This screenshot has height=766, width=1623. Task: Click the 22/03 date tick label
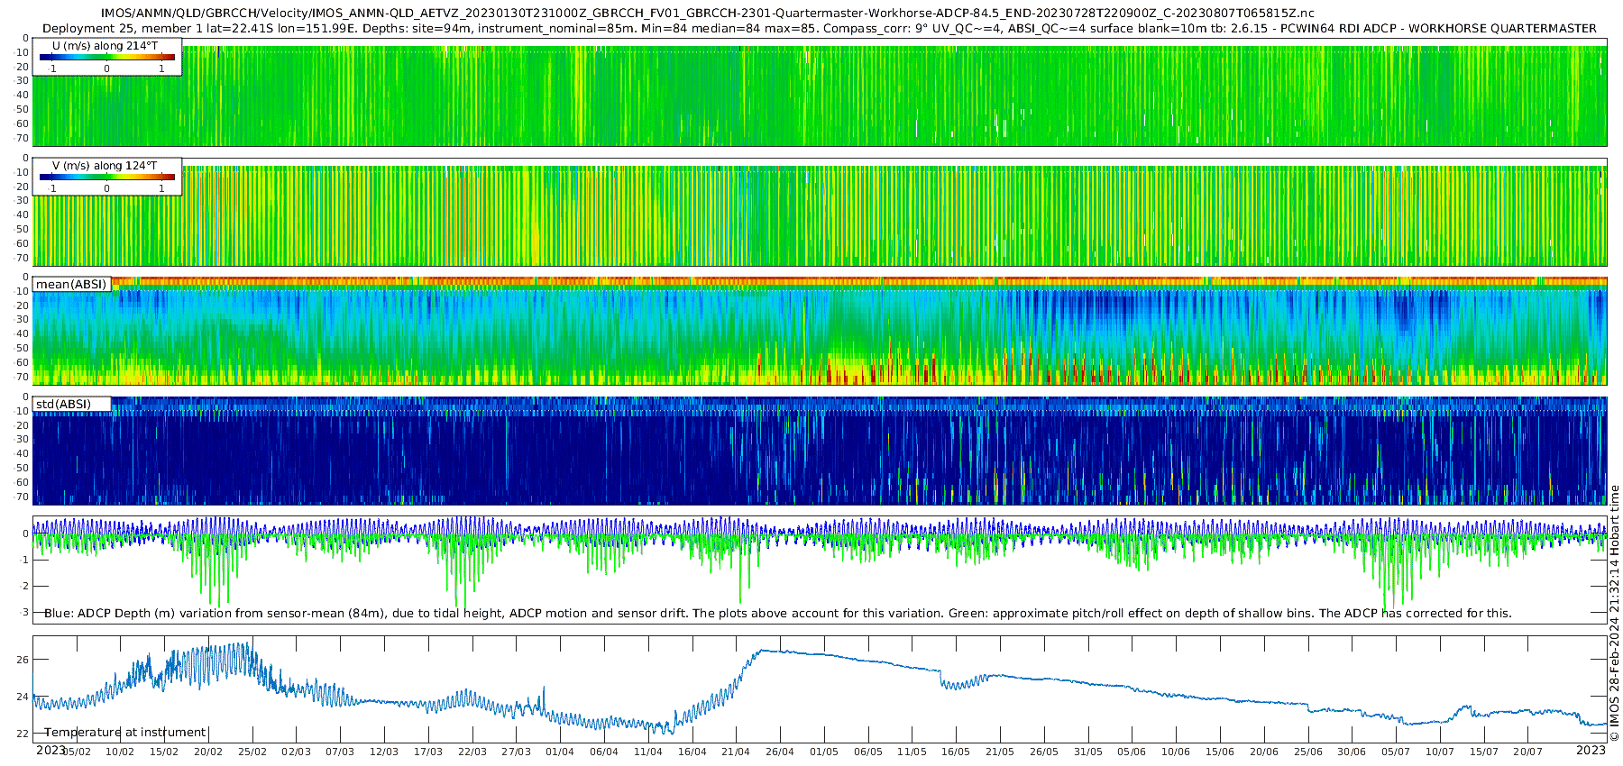click(x=472, y=752)
